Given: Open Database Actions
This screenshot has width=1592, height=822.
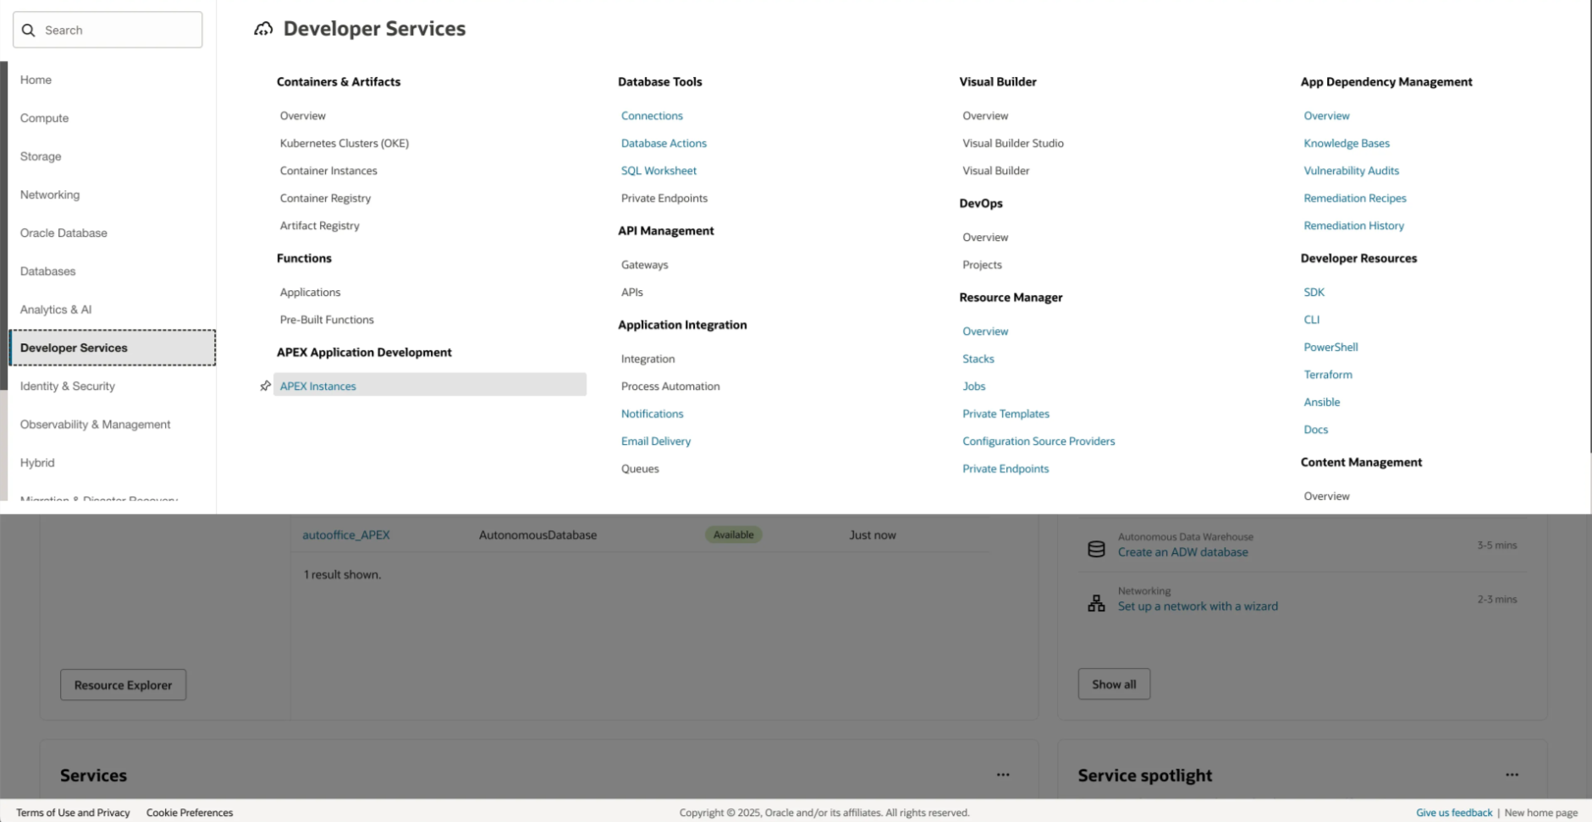Looking at the screenshot, I should click(664, 143).
